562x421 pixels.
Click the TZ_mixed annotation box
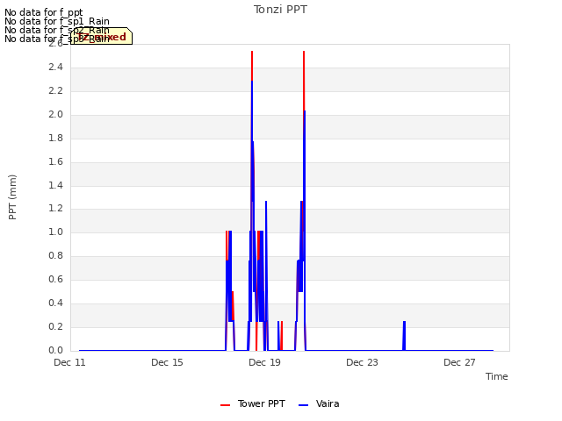pos(101,36)
